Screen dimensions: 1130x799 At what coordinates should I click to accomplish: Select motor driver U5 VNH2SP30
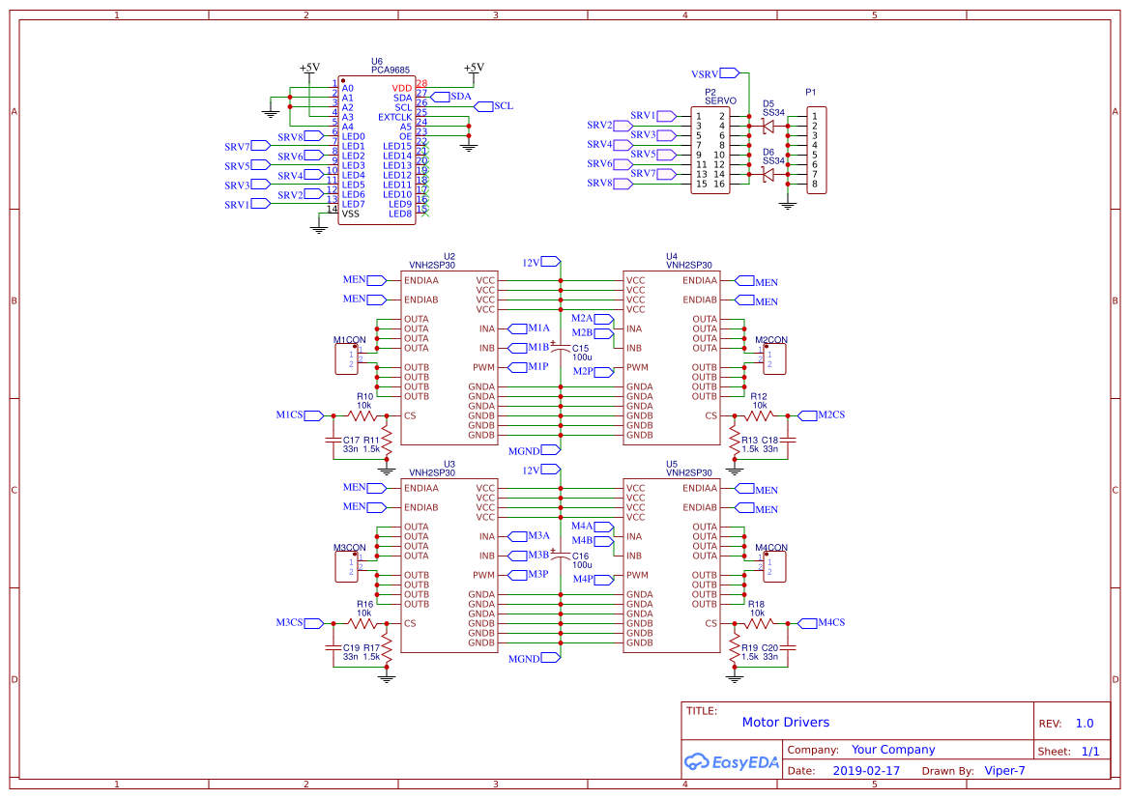[672, 565]
